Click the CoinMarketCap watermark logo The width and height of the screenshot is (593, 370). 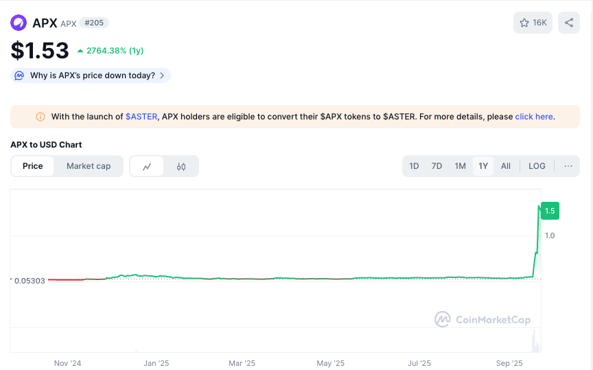tap(482, 320)
